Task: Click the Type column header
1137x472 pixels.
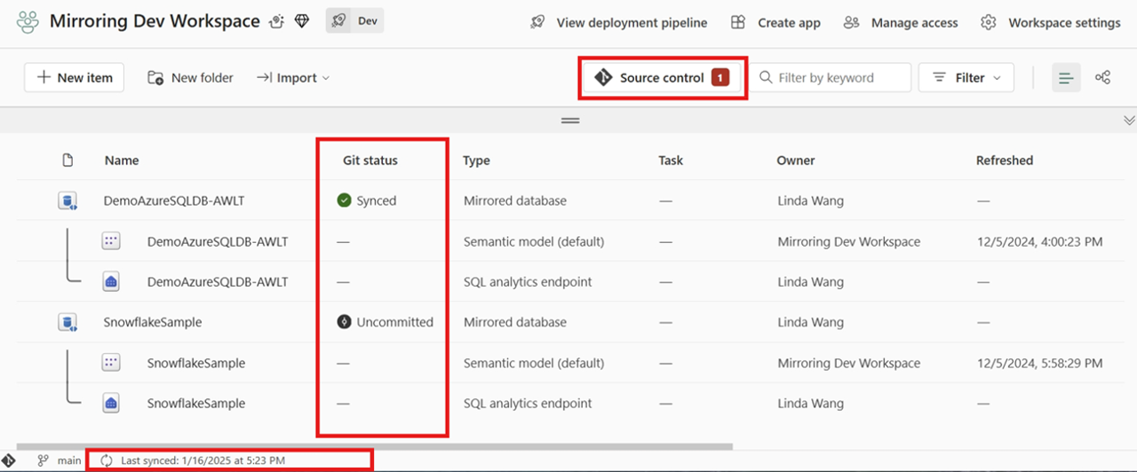Action: click(477, 161)
